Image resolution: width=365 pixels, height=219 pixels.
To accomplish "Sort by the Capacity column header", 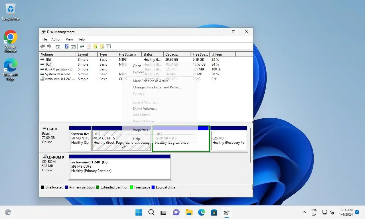I will (x=177, y=54).
